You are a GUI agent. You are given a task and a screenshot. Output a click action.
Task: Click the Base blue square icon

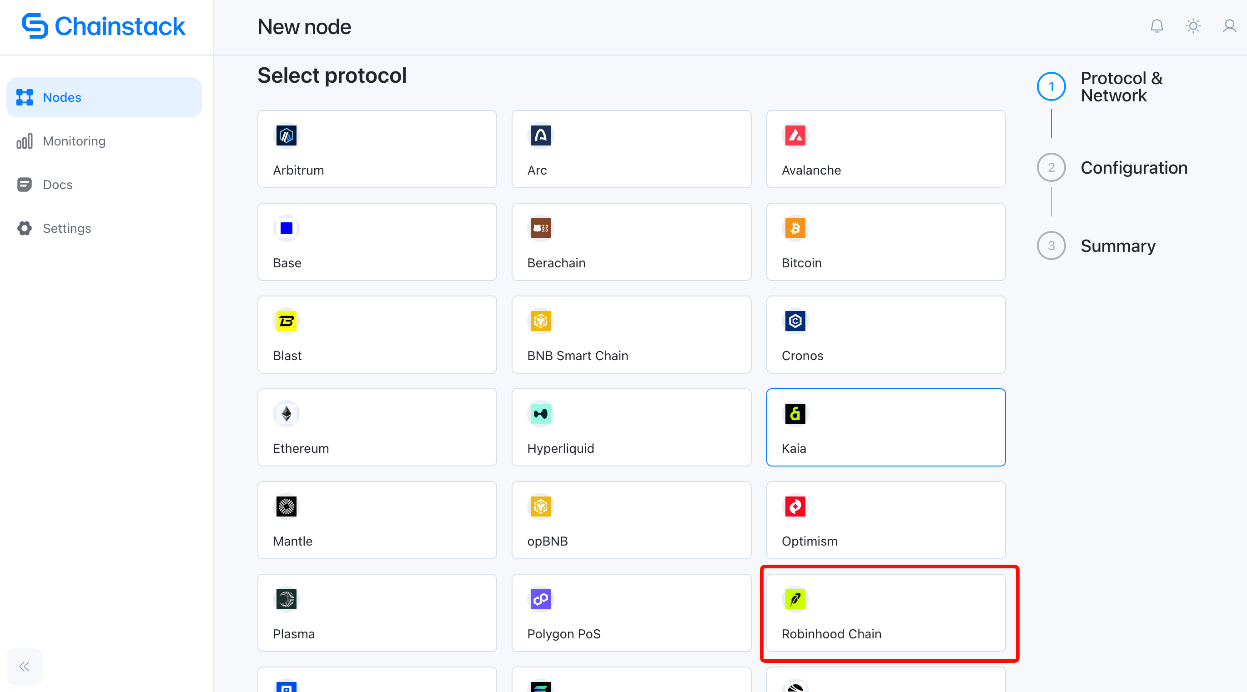[x=286, y=228]
